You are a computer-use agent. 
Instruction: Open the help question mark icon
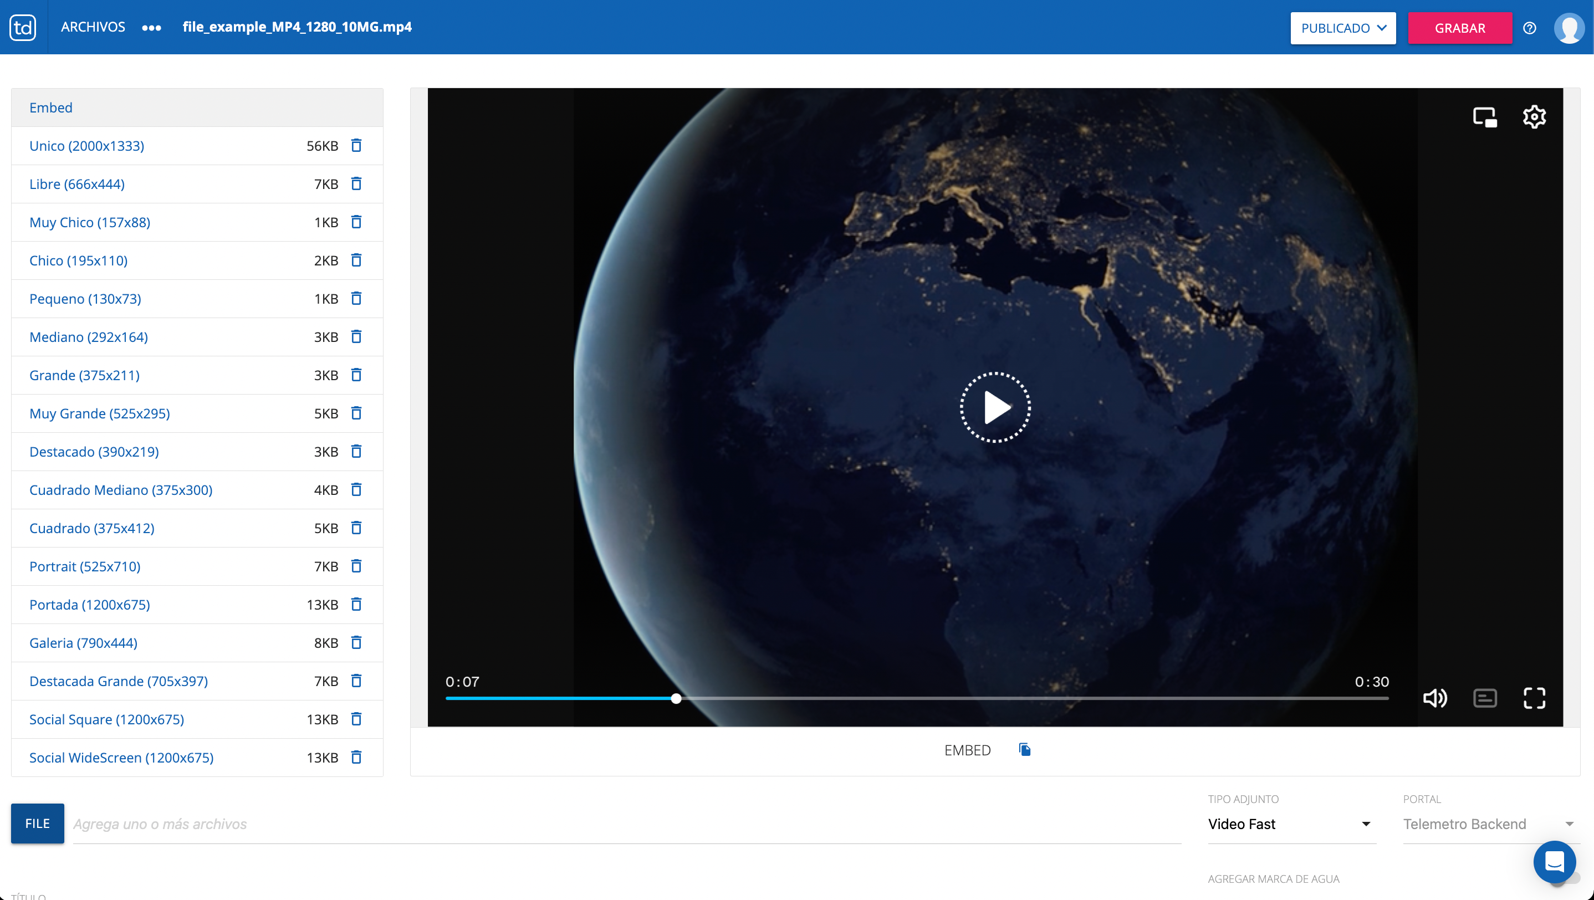point(1530,28)
